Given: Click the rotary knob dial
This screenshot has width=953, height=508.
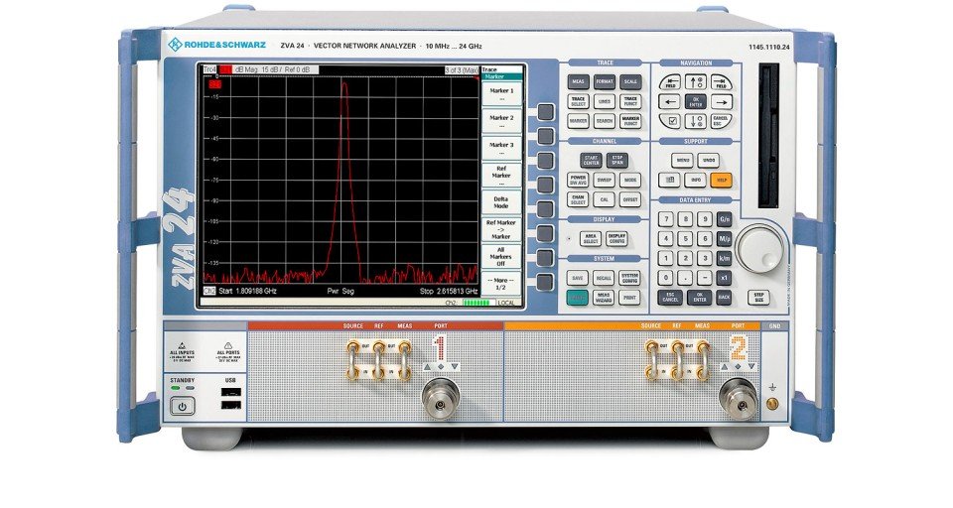Looking at the screenshot, I should pyautogui.click(x=760, y=248).
